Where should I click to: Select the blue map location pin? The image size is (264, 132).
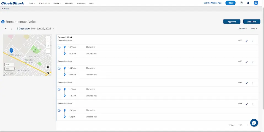pos(11,51)
